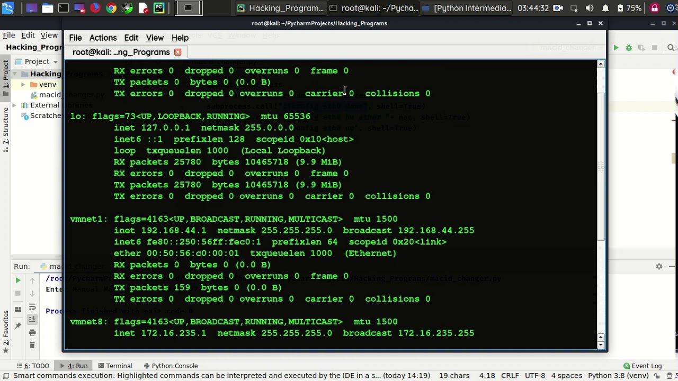Collapse Hacking_Programs project root node
The width and height of the screenshot is (678, 381).
click(x=15, y=74)
